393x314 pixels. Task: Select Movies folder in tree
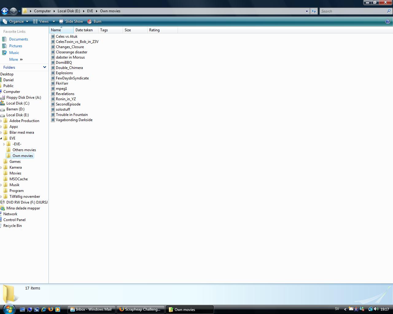[15, 173]
